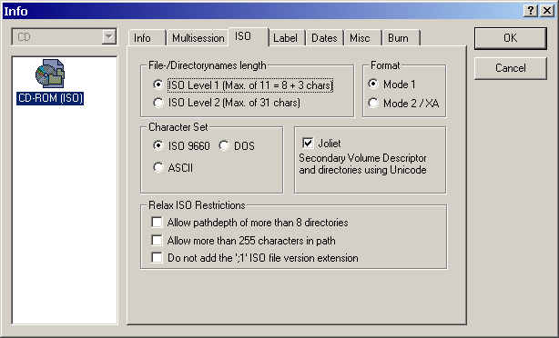Toggle the Joliet checkbox
Viewport: 559px width, 338px height.
pos(321,144)
